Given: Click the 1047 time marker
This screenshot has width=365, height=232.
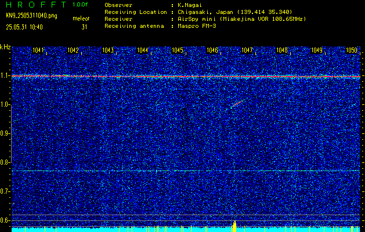Looking at the screenshot, I should [247, 50].
